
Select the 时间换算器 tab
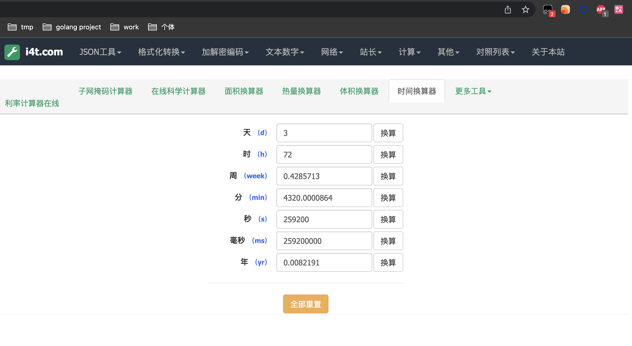(x=417, y=91)
